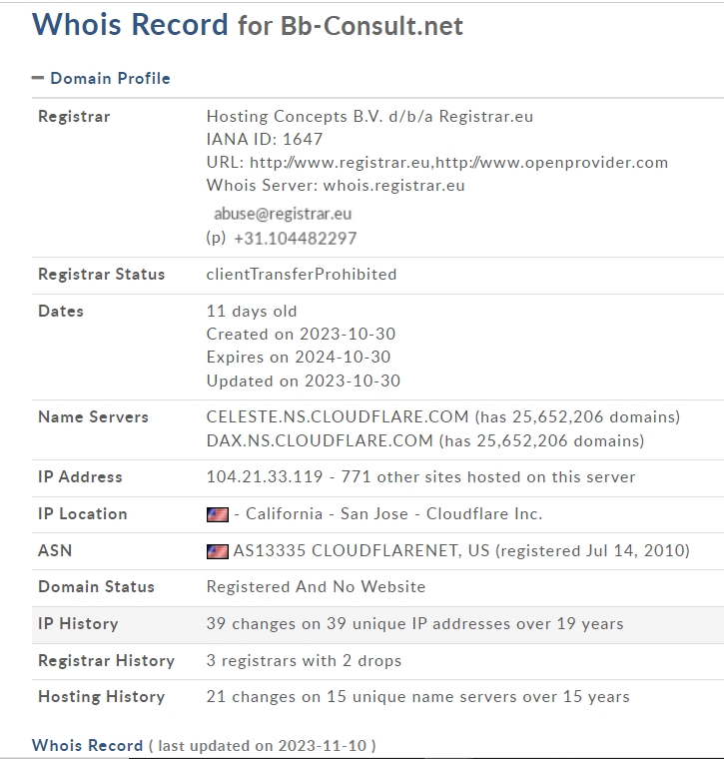Select CELESTE.NS.CLOUDFLARE.COM name server

tap(338, 416)
